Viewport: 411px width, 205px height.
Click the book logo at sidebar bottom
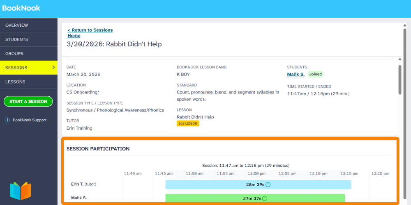[21, 191]
